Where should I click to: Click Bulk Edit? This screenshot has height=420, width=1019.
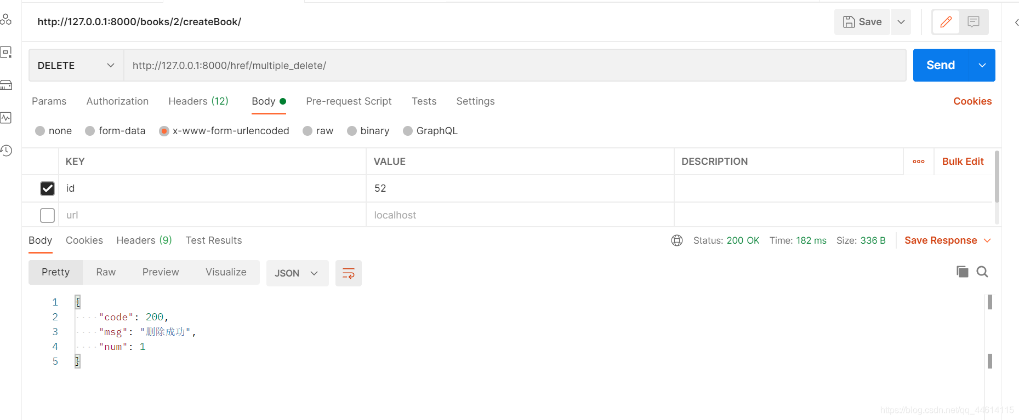pos(963,162)
